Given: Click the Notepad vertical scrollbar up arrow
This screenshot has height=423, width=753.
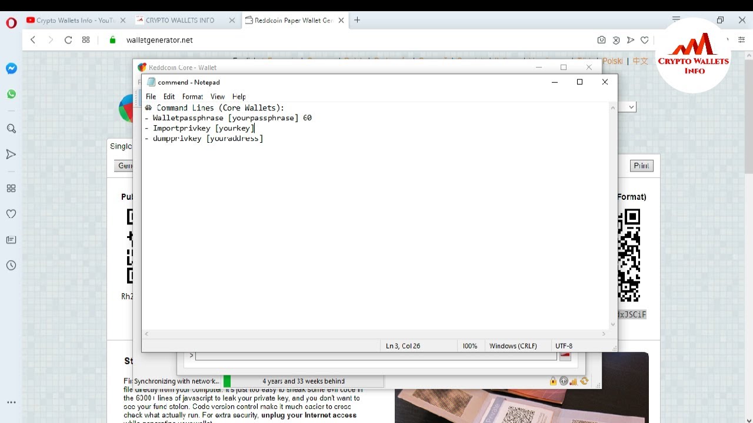Looking at the screenshot, I should [x=612, y=108].
